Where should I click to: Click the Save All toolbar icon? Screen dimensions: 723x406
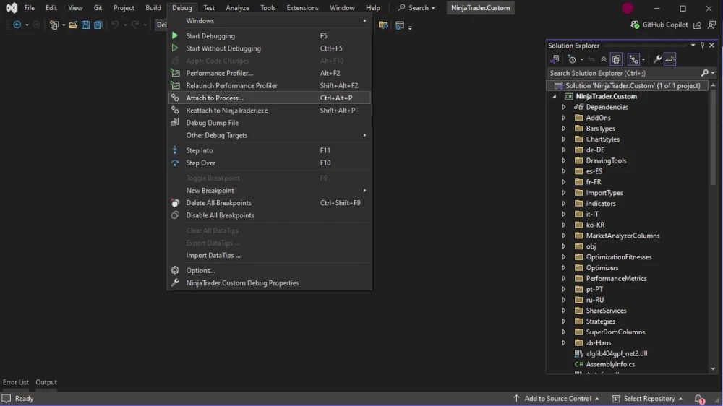pyautogui.click(x=98, y=25)
